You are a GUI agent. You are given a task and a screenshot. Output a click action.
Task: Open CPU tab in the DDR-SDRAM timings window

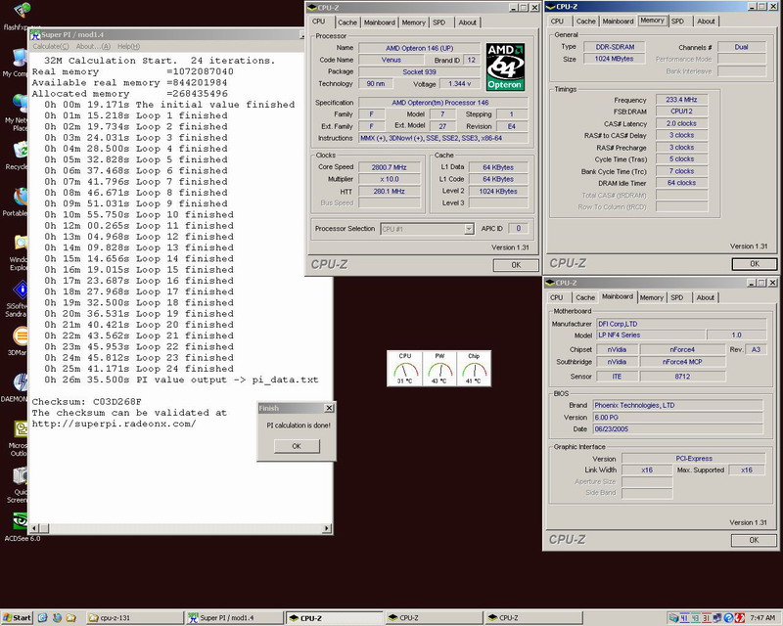tap(557, 22)
